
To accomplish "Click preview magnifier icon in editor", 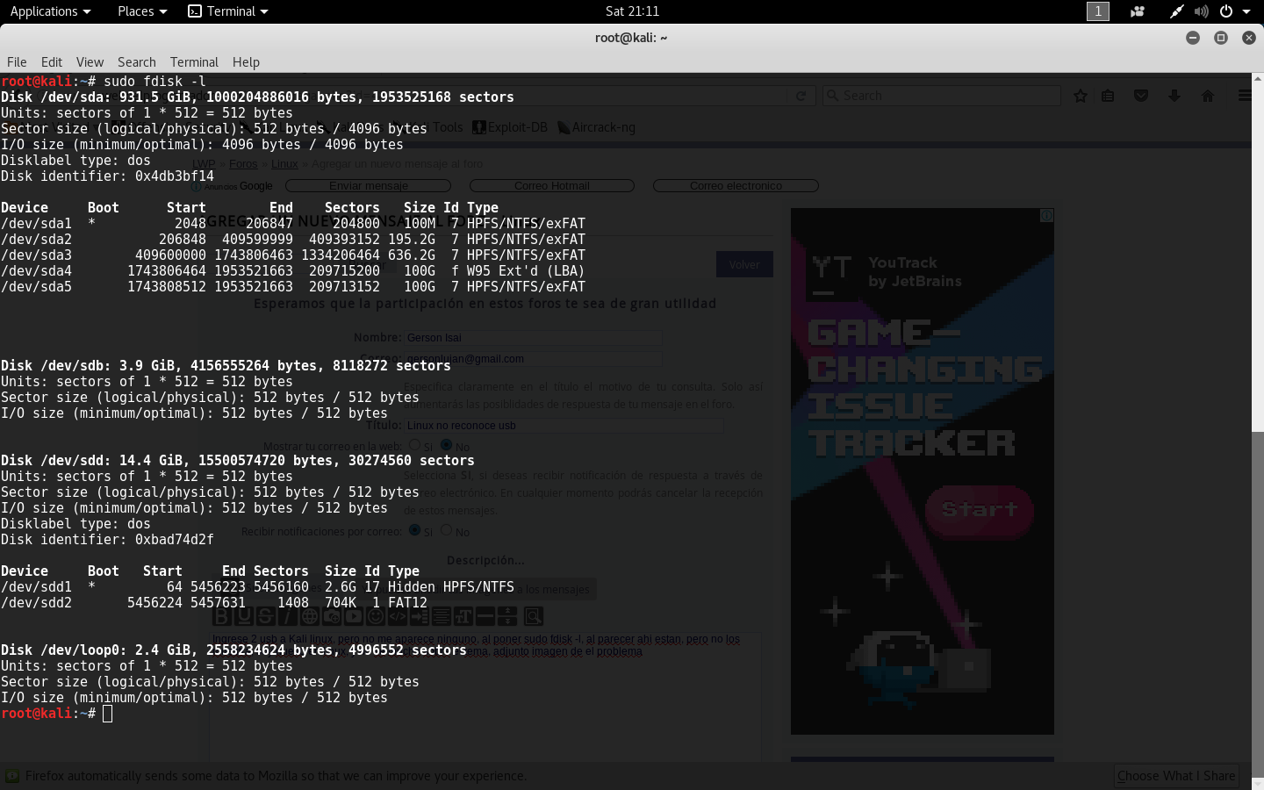I will pyautogui.click(x=534, y=616).
